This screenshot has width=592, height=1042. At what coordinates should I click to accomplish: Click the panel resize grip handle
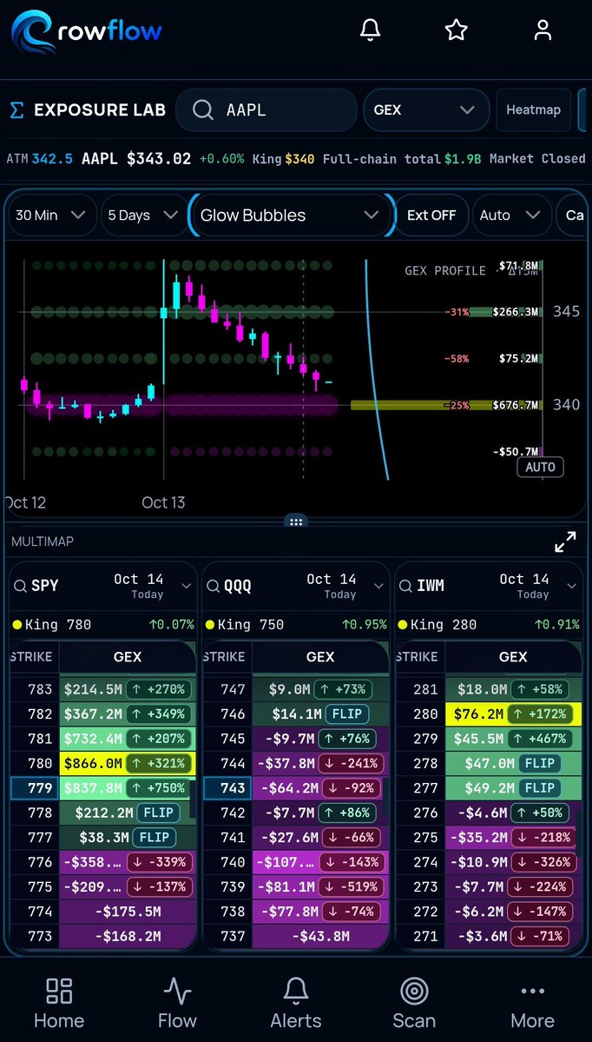(296, 521)
